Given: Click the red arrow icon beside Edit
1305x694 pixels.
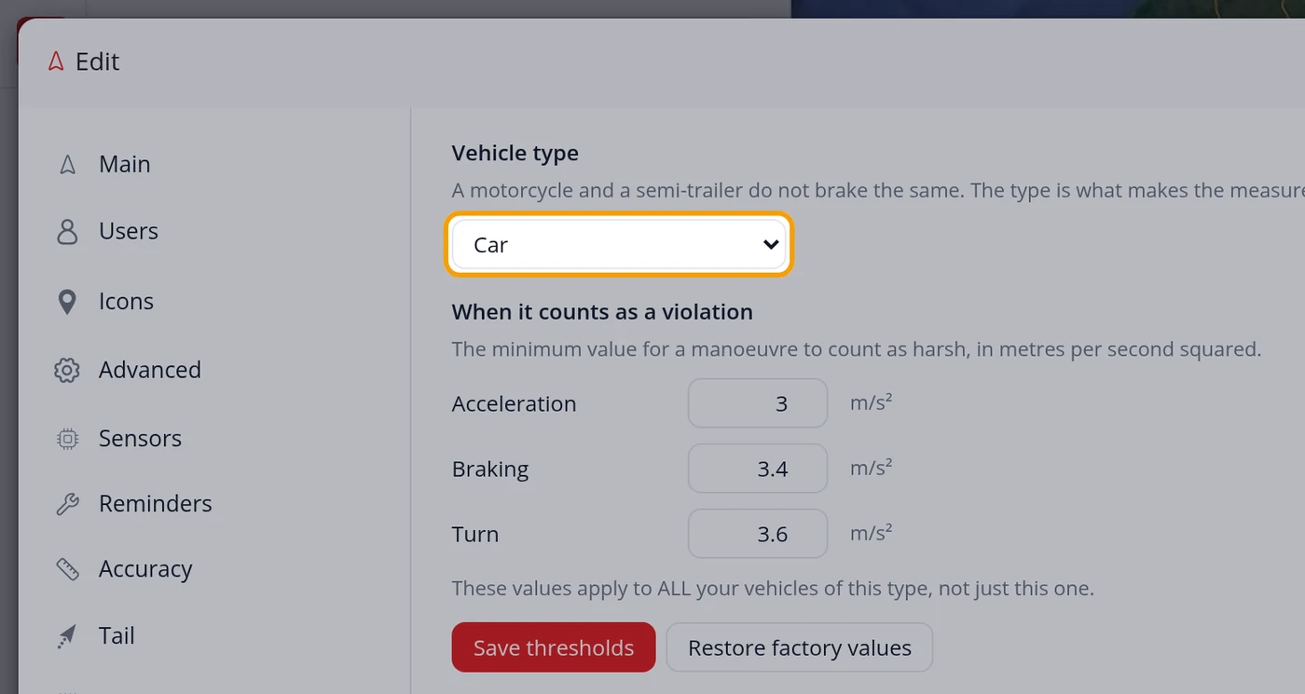Looking at the screenshot, I should [56, 61].
